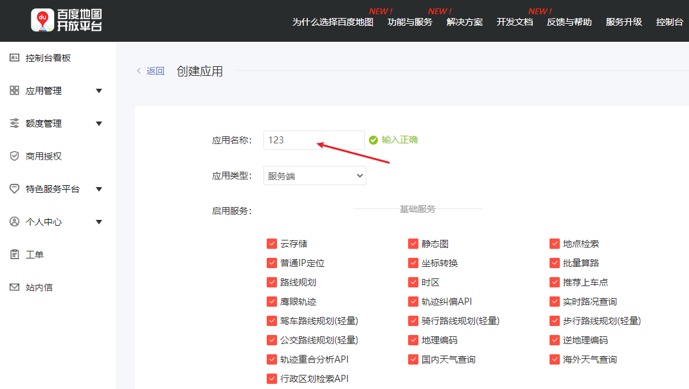Toggle the 地理编码 checkbox
Screen dimensions: 689x389
click(413, 340)
